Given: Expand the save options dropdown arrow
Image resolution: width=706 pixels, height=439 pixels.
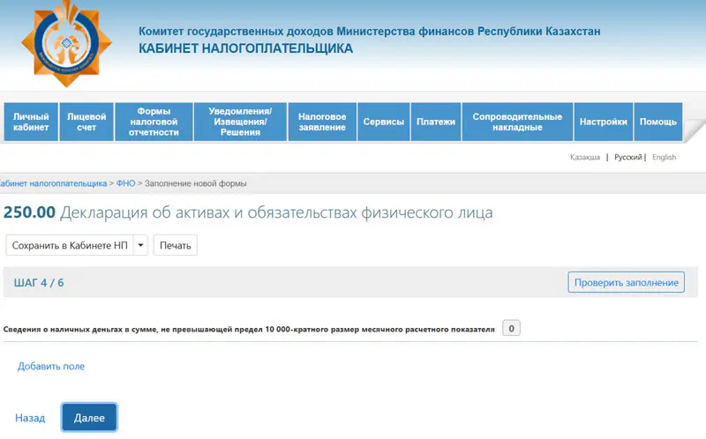Looking at the screenshot, I should 140,245.
